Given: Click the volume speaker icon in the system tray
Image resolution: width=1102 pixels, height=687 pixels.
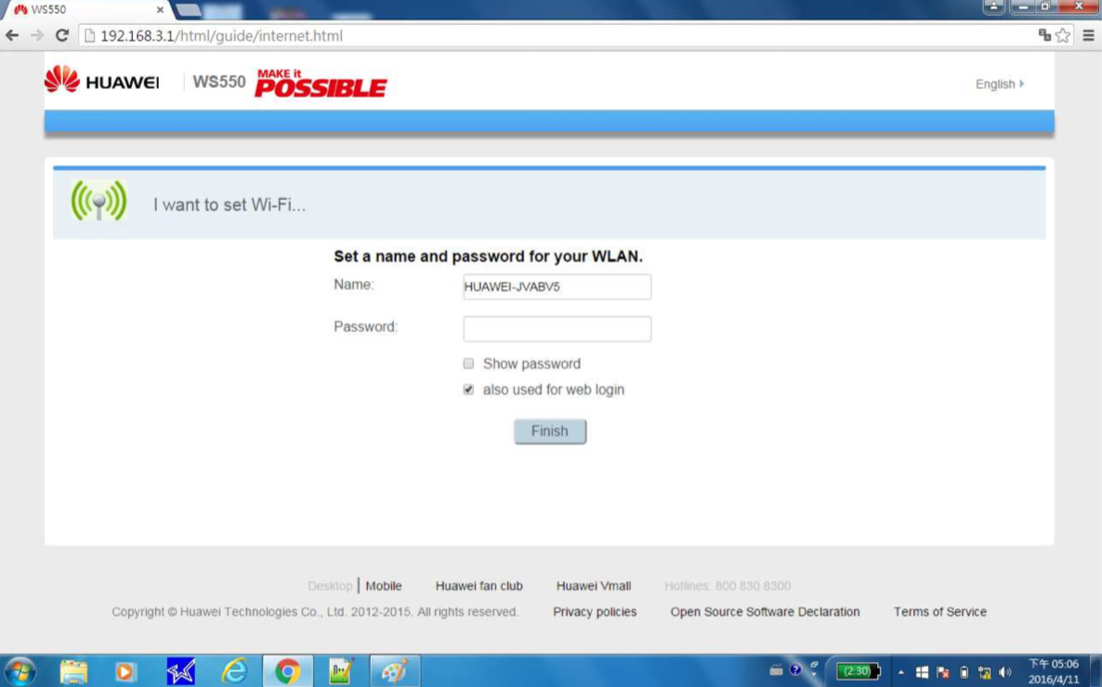Looking at the screenshot, I should tap(1005, 672).
